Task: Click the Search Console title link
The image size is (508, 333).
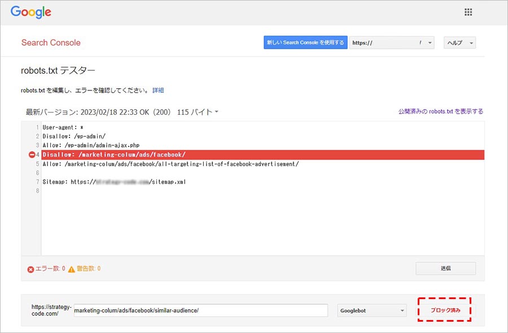Action: (51, 43)
